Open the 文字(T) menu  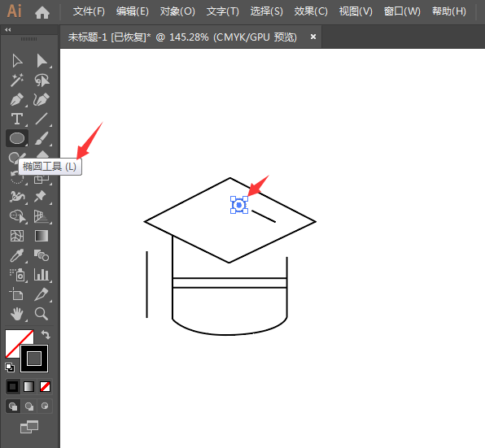[223, 11]
